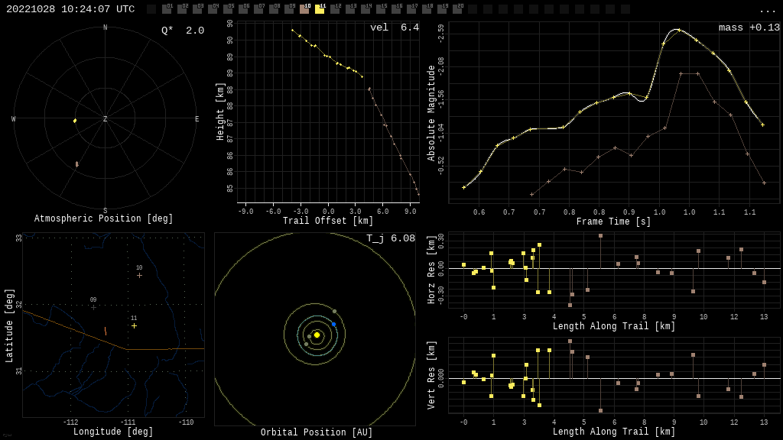
Task: Select station box 19 in top strip
Action: [441, 9]
